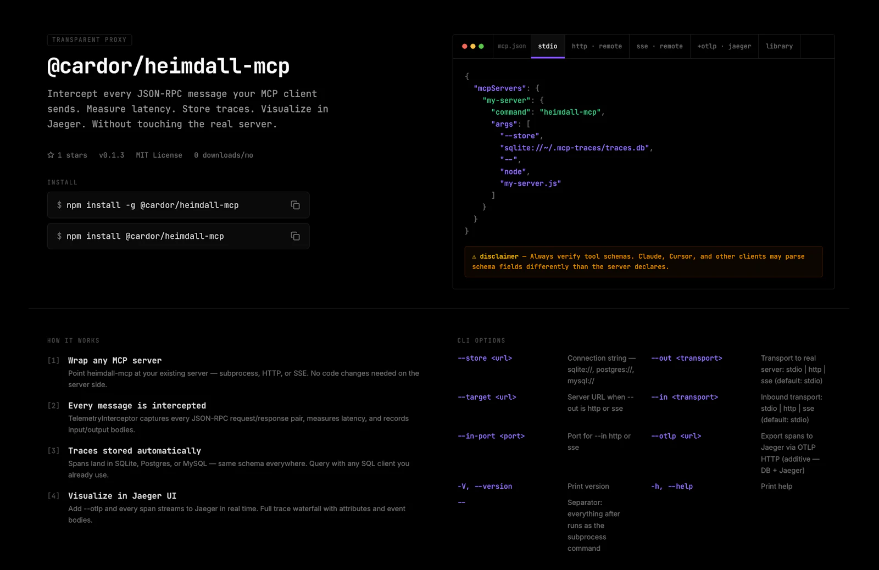
Task: Click the npm install -g command box
Action: 179,205
